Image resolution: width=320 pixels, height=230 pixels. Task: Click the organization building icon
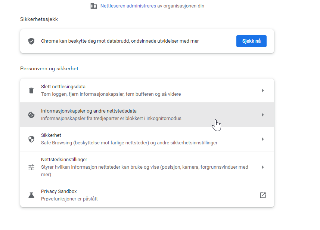pos(94,6)
